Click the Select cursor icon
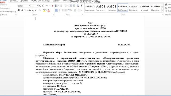171x96 pixels. coord(166,11)
